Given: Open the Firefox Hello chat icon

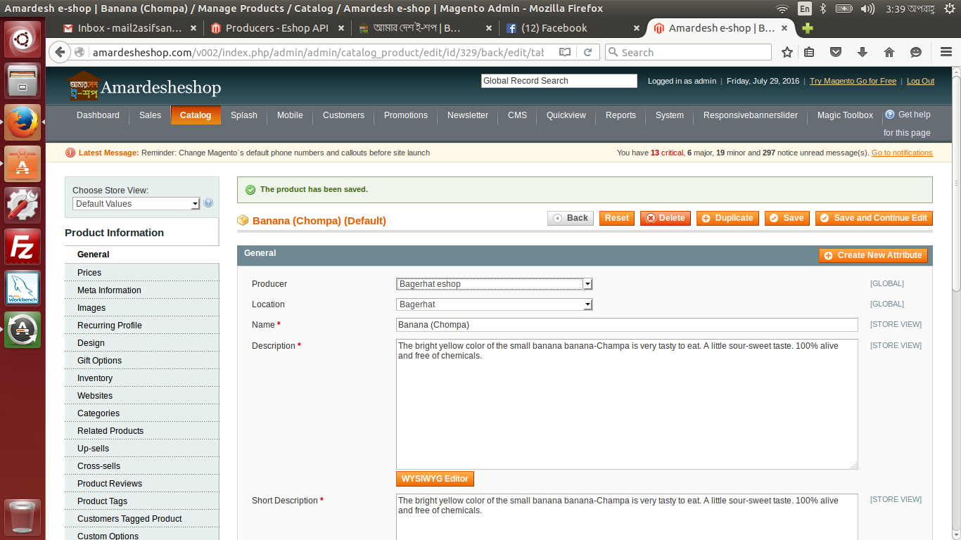Looking at the screenshot, I should 916,52.
